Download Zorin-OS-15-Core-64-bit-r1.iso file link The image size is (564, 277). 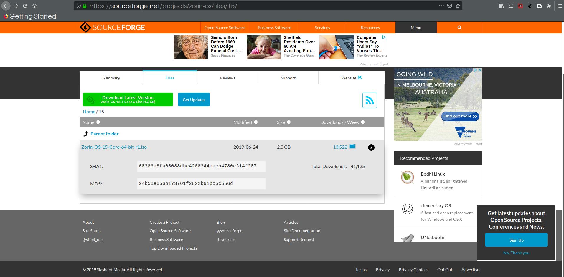pyautogui.click(x=114, y=147)
